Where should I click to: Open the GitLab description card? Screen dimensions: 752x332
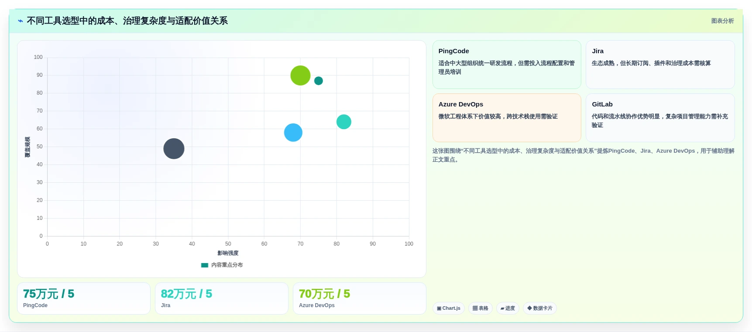[x=660, y=118]
